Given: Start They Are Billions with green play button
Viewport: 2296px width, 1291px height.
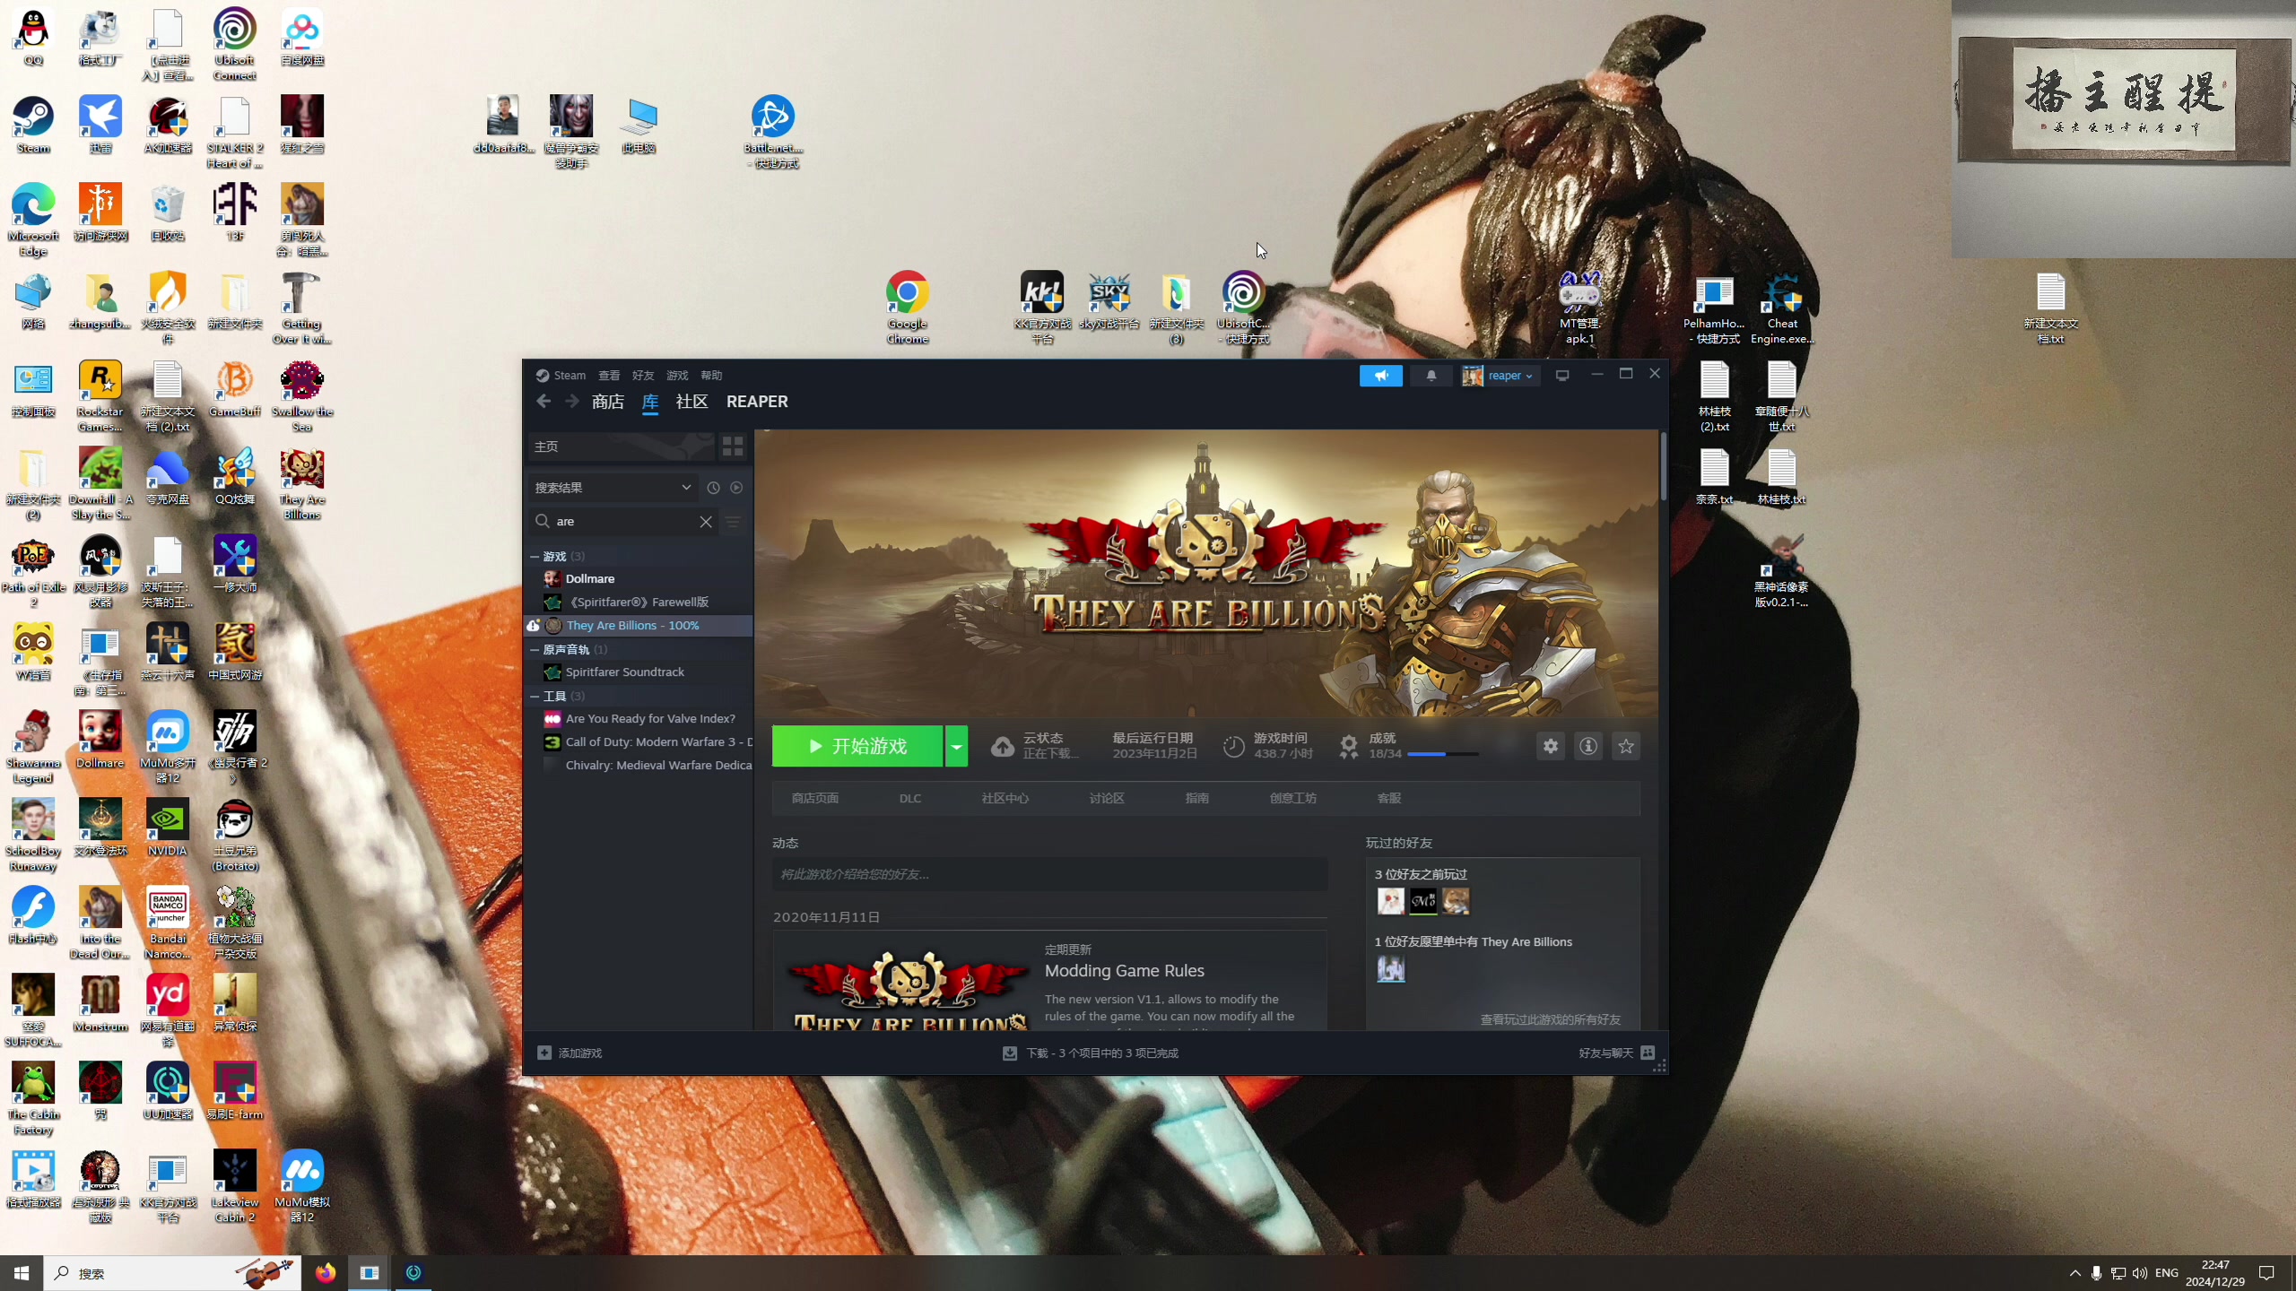Looking at the screenshot, I should click(857, 746).
